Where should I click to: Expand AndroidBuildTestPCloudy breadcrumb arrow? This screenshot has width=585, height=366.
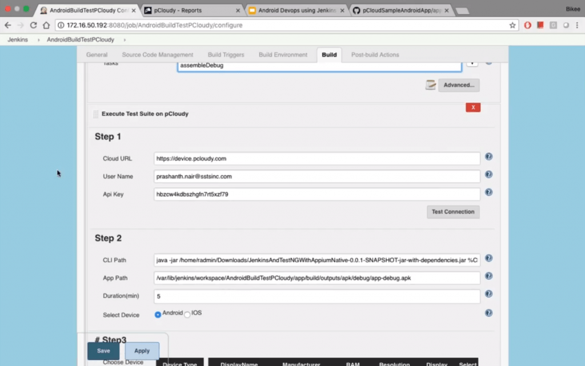click(125, 40)
